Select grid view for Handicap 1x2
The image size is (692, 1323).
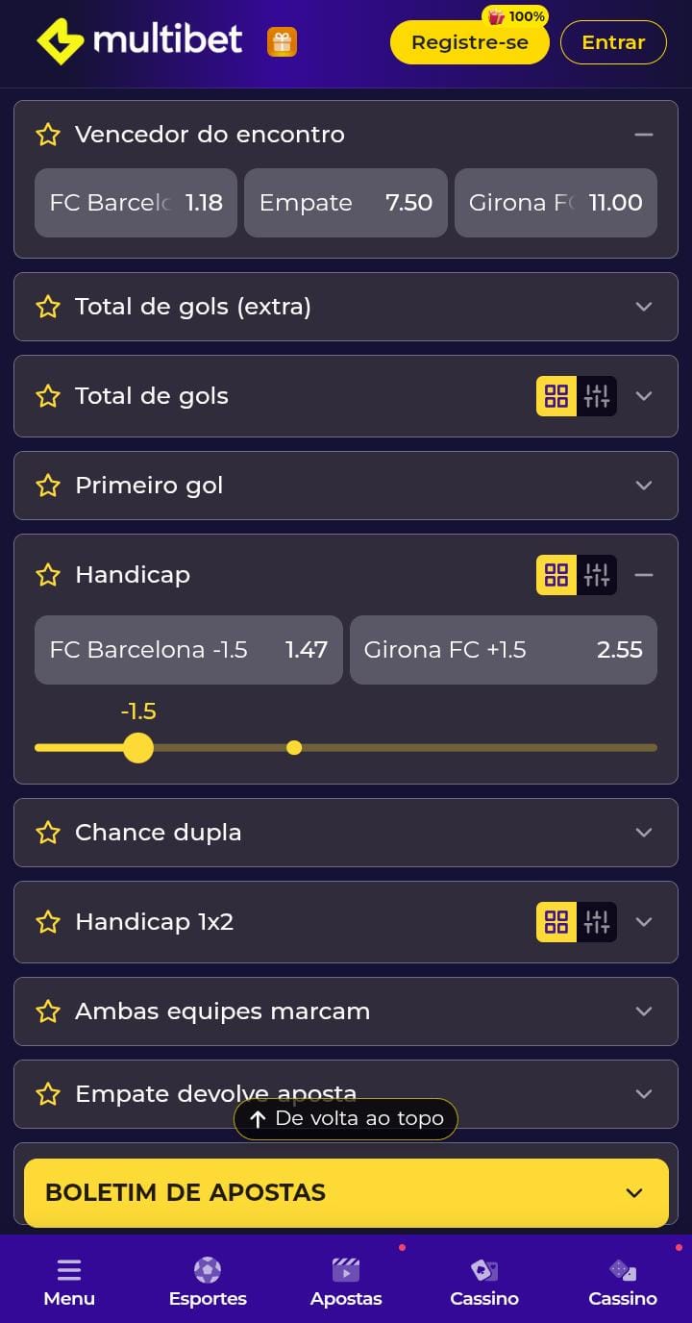(556, 922)
